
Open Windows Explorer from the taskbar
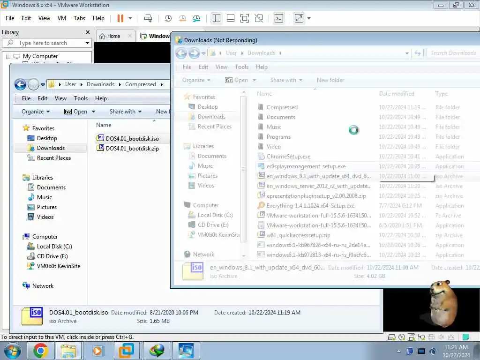[x=68, y=351]
